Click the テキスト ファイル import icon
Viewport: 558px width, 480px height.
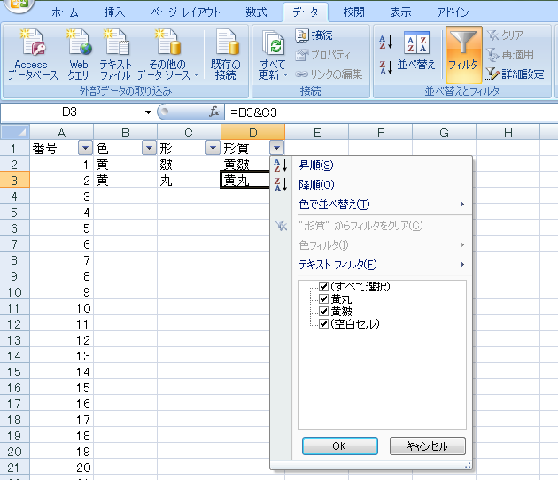point(115,44)
